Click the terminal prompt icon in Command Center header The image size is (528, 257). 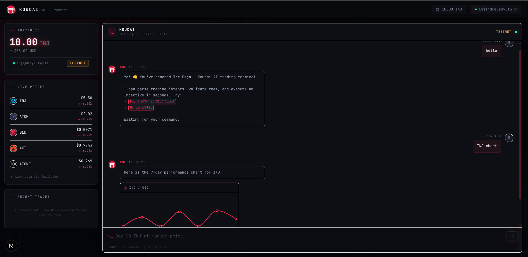(112, 32)
